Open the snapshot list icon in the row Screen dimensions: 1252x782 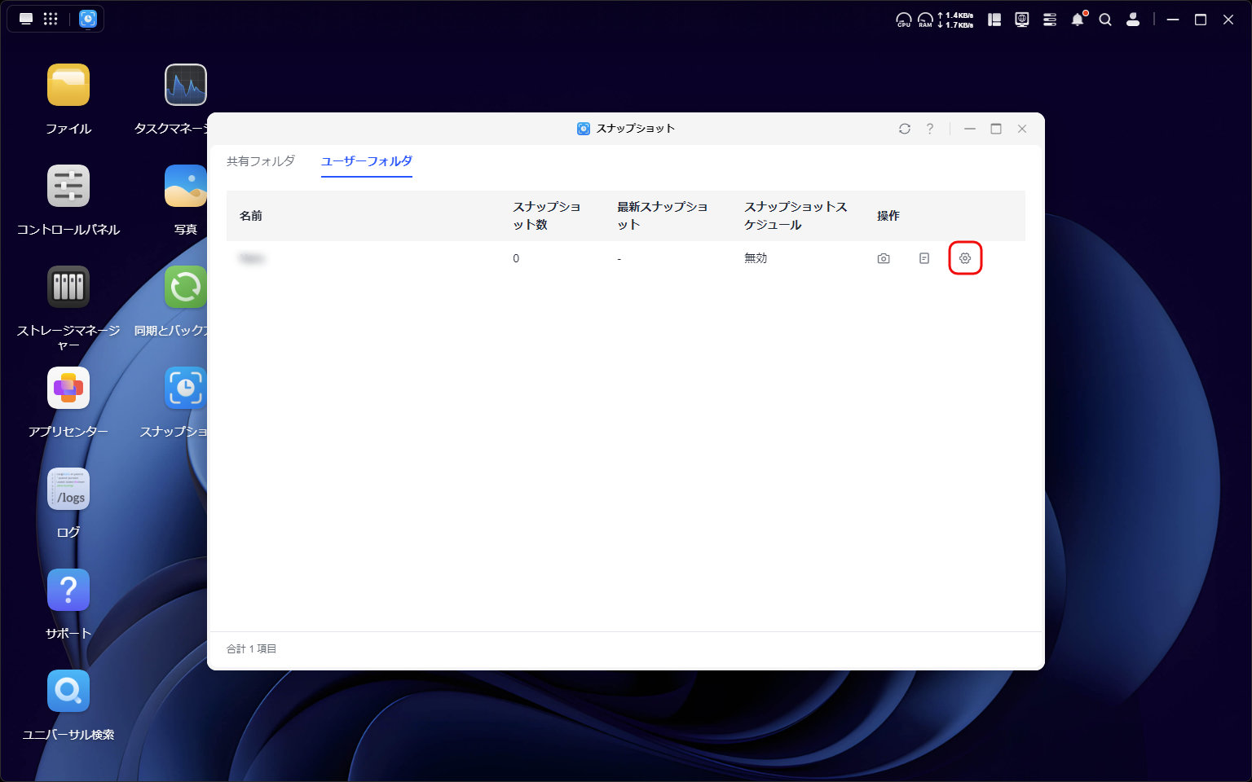pos(924,258)
